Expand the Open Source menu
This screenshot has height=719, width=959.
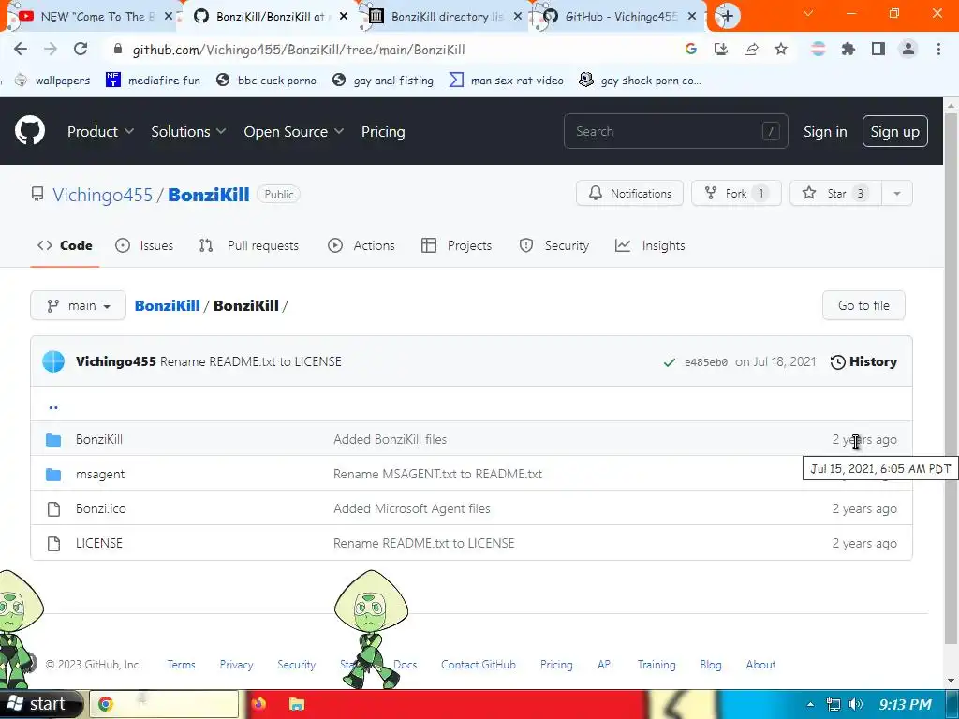(x=293, y=131)
